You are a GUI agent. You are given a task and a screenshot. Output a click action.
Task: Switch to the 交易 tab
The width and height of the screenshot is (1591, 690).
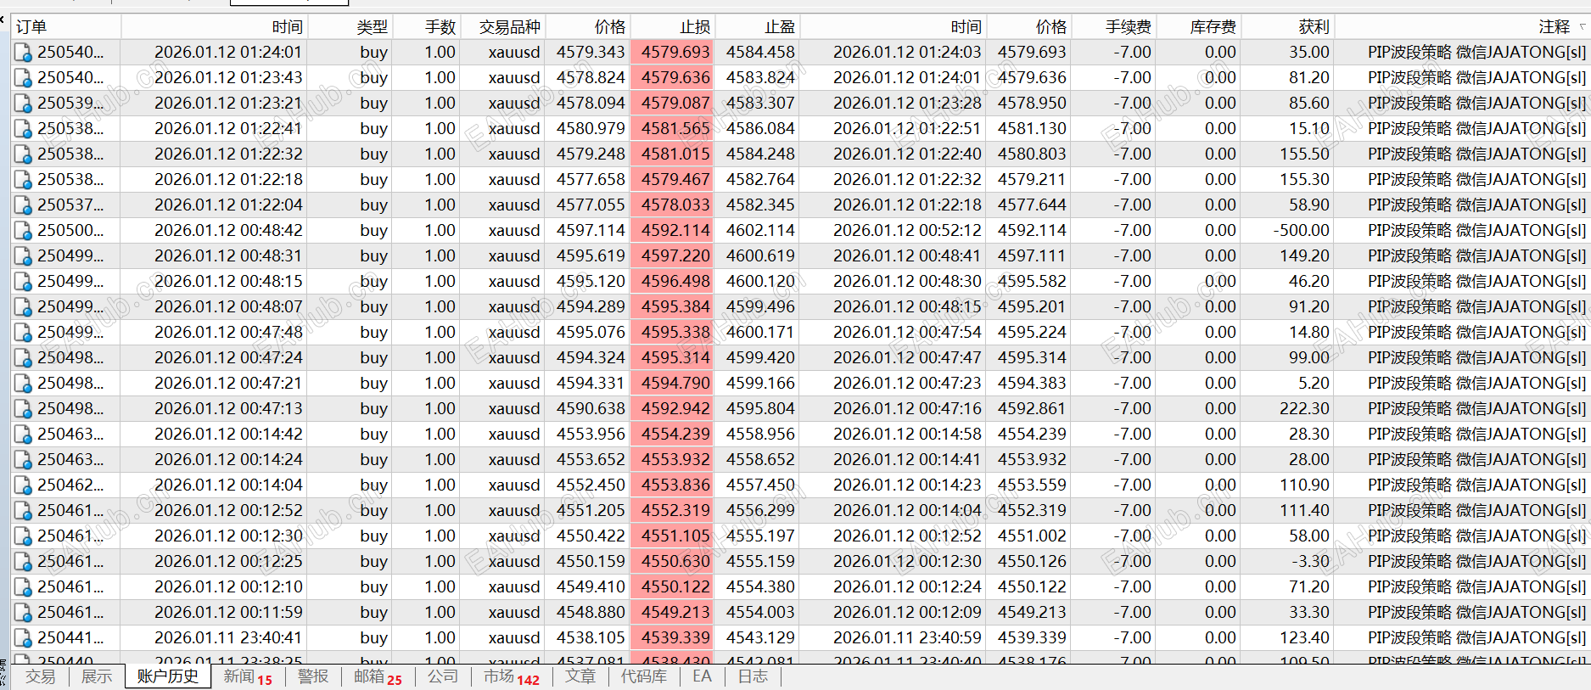[40, 676]
